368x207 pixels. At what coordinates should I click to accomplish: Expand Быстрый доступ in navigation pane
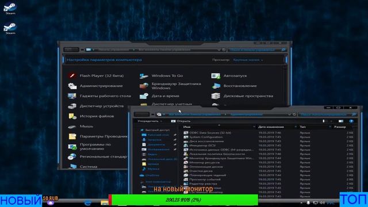pyautogui.click(x=155, y=130)
